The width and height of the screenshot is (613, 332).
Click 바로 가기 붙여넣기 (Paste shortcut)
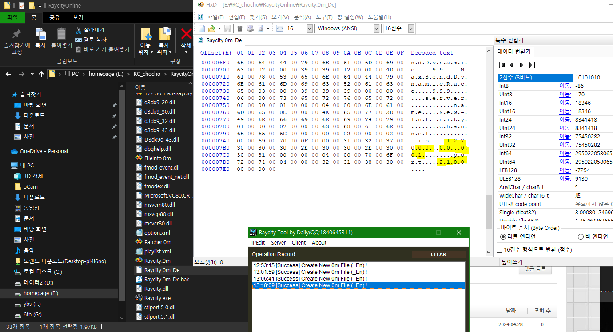click(102, 49)
